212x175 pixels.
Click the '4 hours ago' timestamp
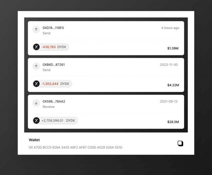tap(170, 28)
